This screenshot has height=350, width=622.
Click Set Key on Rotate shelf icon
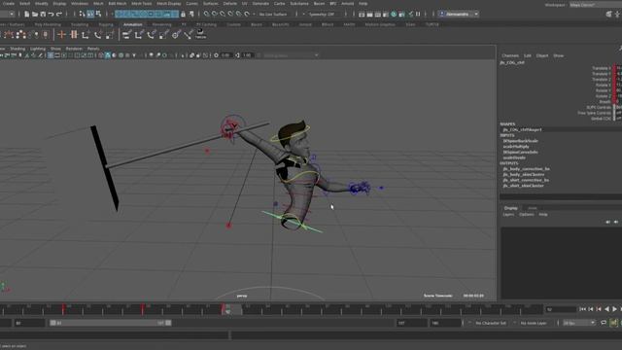[x=98, y=35]
